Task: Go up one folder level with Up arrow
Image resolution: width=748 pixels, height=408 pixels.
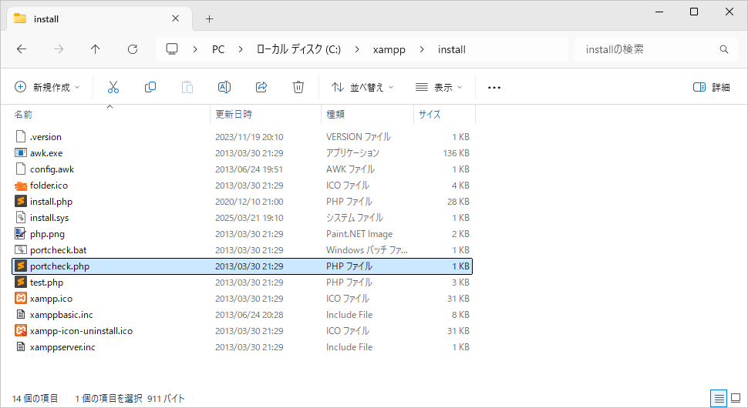Action: [x=96, y=49]
